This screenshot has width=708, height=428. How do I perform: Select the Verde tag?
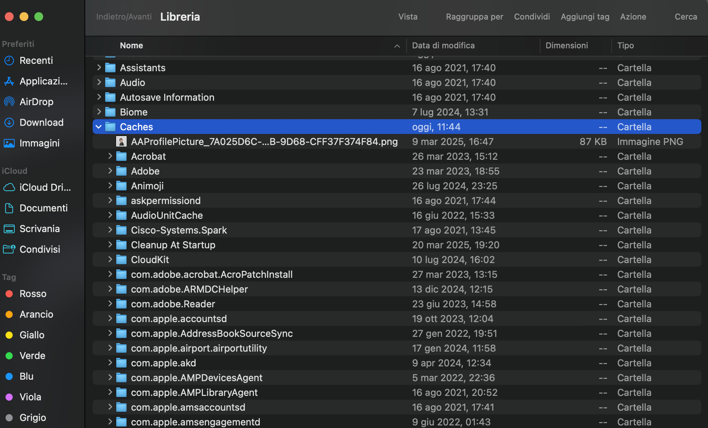(x=32, y=355)
